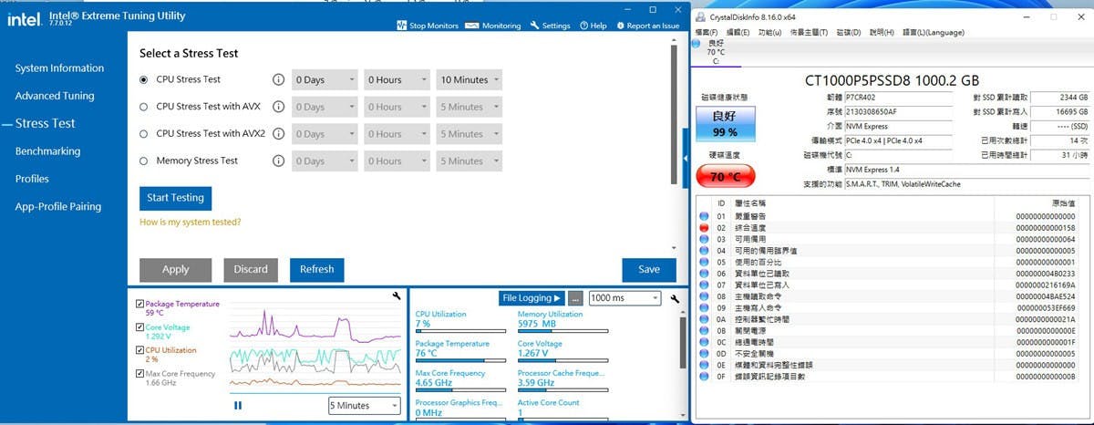Click the status dot for attribute 09

pyautogui.click(x=703, y=308)
